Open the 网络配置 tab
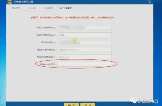The height and width of the screenshot is (106, 162). [x=49, y=8]
